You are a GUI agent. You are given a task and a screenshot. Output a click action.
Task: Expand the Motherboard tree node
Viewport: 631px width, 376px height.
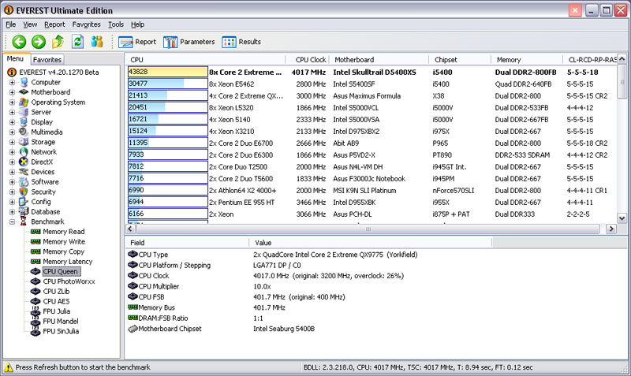[x=12, y=92]
